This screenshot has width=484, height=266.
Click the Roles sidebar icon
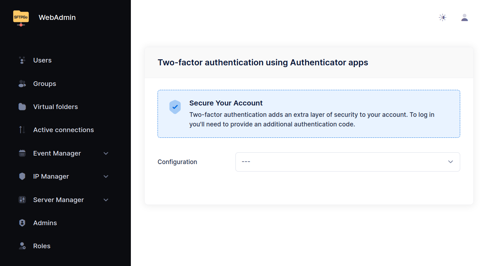click(22, 246)
